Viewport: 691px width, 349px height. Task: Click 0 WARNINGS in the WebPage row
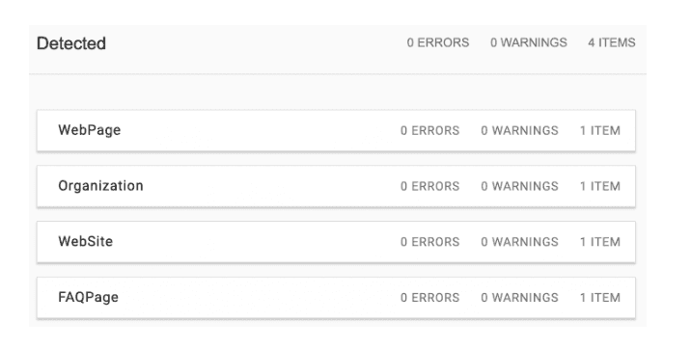coord(519,131)
